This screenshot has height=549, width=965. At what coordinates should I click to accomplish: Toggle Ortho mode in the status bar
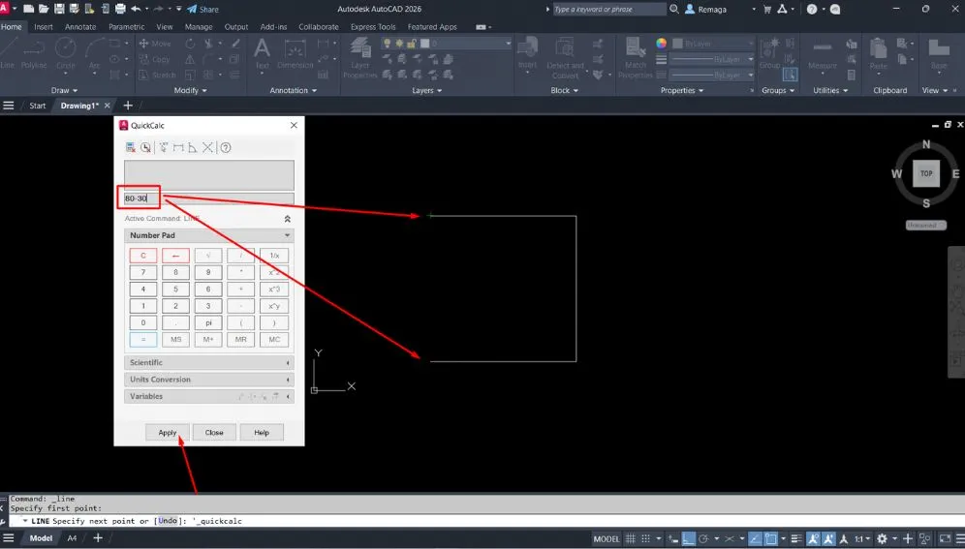click(687, 538)
